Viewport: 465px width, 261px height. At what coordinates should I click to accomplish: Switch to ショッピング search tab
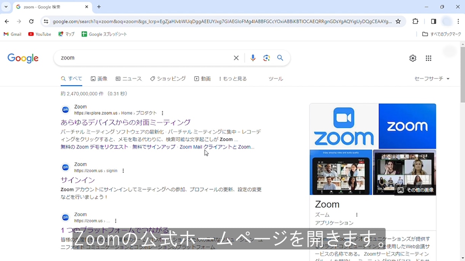(x=168, y=79)
